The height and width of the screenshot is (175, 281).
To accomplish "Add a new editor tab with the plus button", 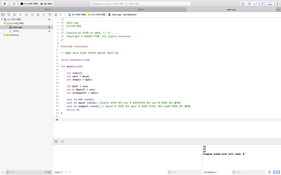I will click(279, 10).
